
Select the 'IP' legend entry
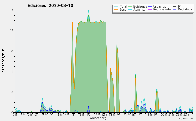[179, 6]
